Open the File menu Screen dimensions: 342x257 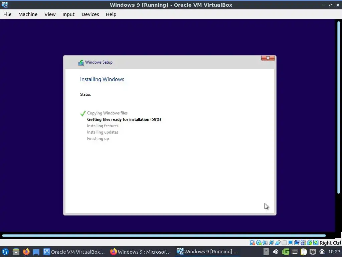(x=7, y=14)
